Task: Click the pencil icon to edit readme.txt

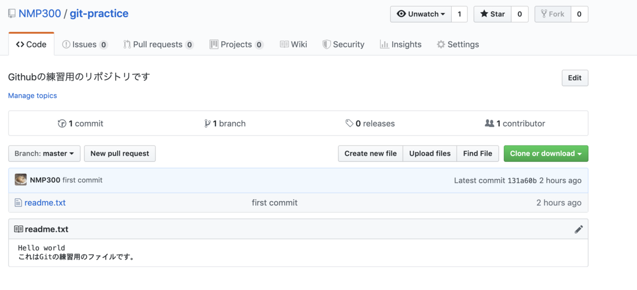Action: tap(579, 229)
